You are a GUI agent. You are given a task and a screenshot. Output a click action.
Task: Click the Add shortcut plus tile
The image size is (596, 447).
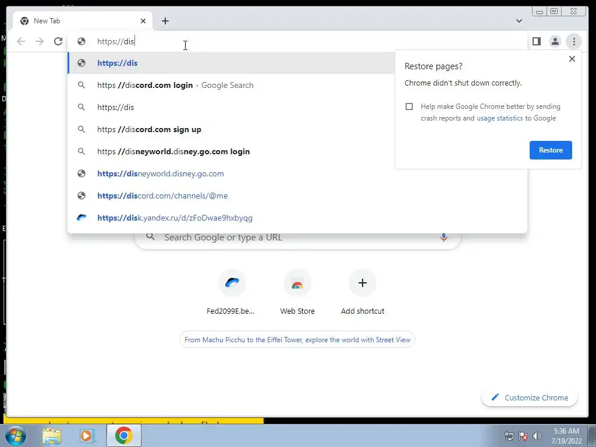click(x=363, y=291)
